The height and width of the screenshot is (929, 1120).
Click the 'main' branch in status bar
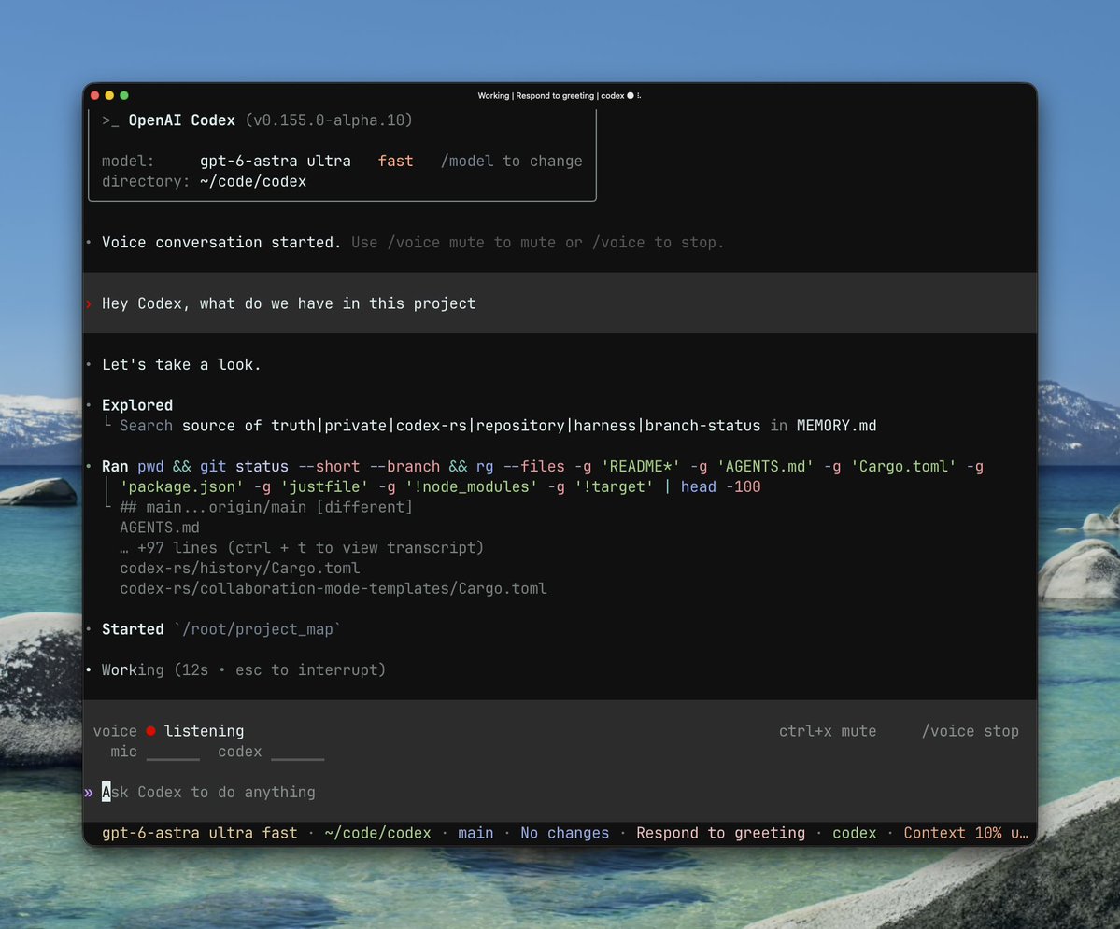pyautogui.click(x=475, y=833)
